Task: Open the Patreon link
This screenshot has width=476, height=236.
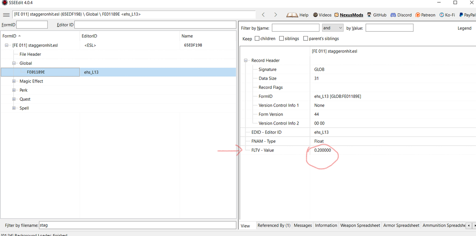Action: (x=425, y=15)
